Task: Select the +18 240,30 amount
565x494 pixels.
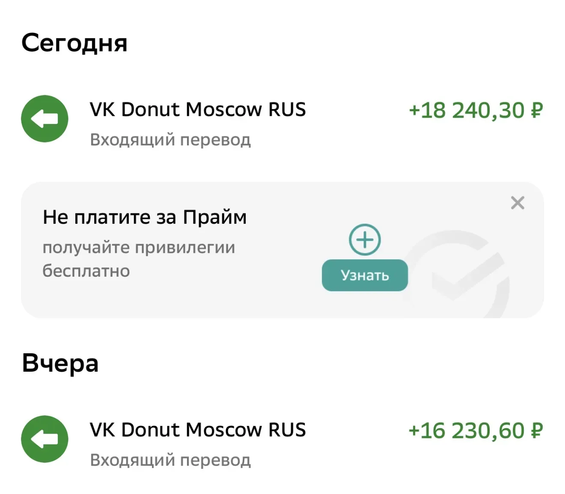Action: 467,110
